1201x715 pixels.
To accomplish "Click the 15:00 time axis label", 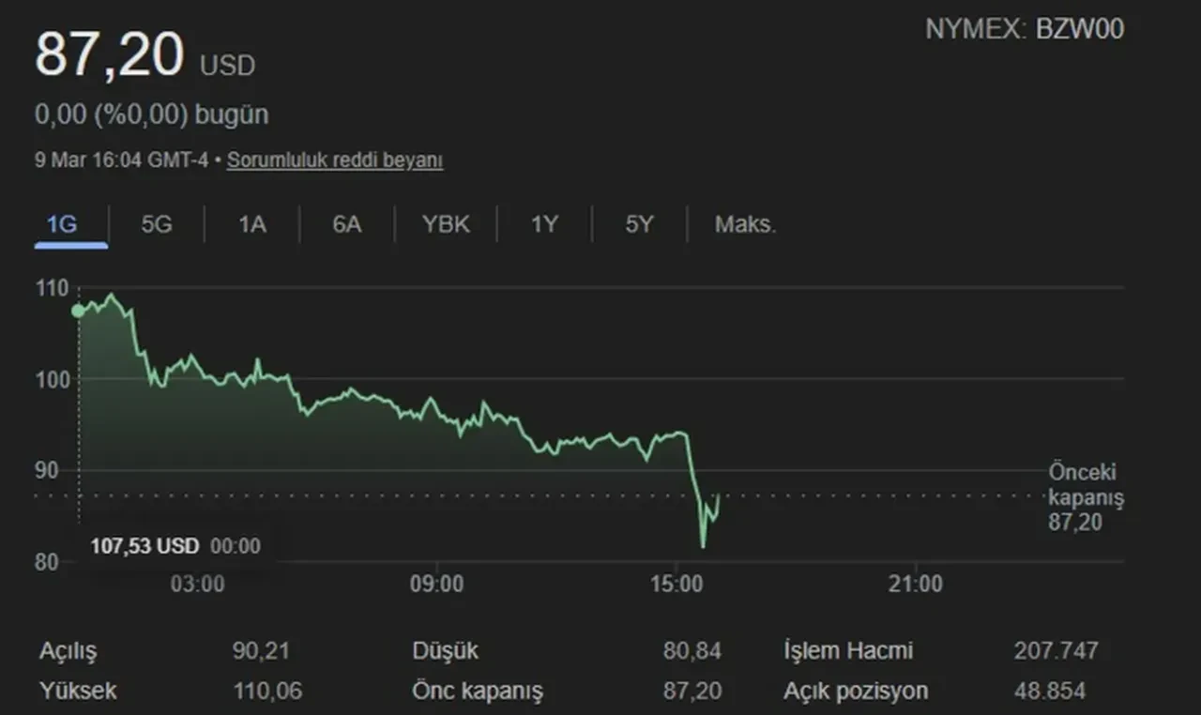I will click(677, 585).
